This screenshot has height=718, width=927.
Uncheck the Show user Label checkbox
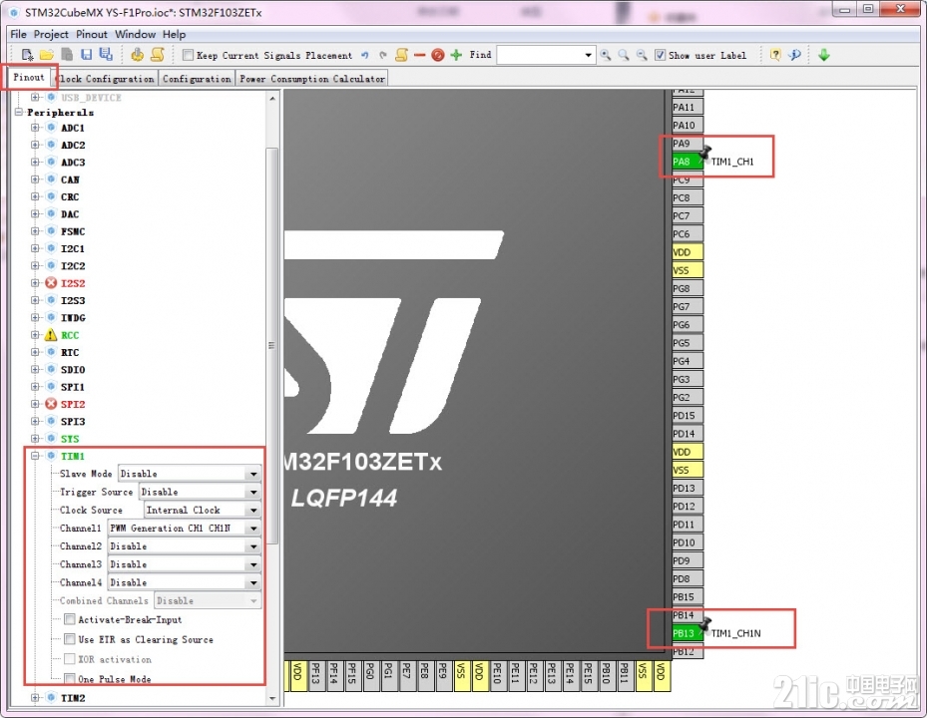click(660, 55)
